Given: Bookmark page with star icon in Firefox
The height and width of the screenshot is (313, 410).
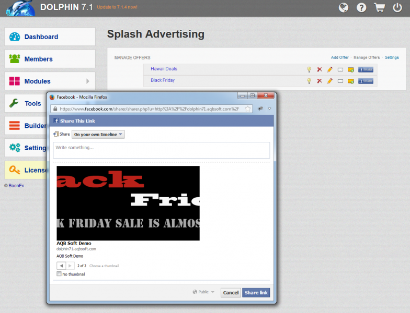Looking at the screenshot, I should (248, 109).
